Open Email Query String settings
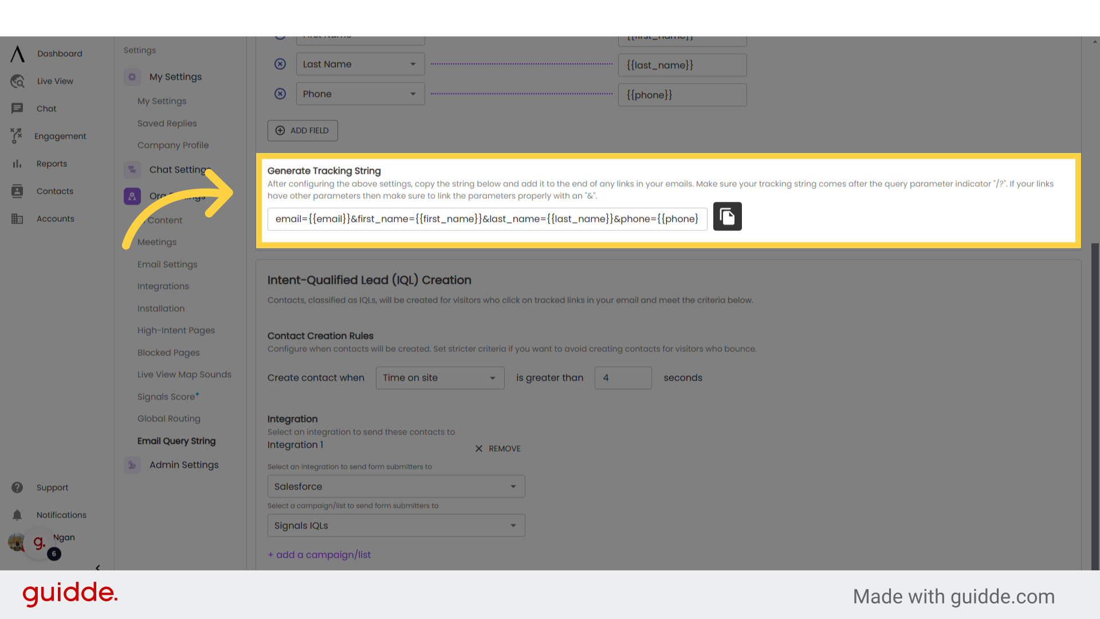This screenshot has height=619, width=1100. click(x=176, y=441)
